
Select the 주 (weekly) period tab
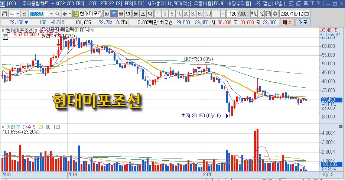tap(114, 14)
